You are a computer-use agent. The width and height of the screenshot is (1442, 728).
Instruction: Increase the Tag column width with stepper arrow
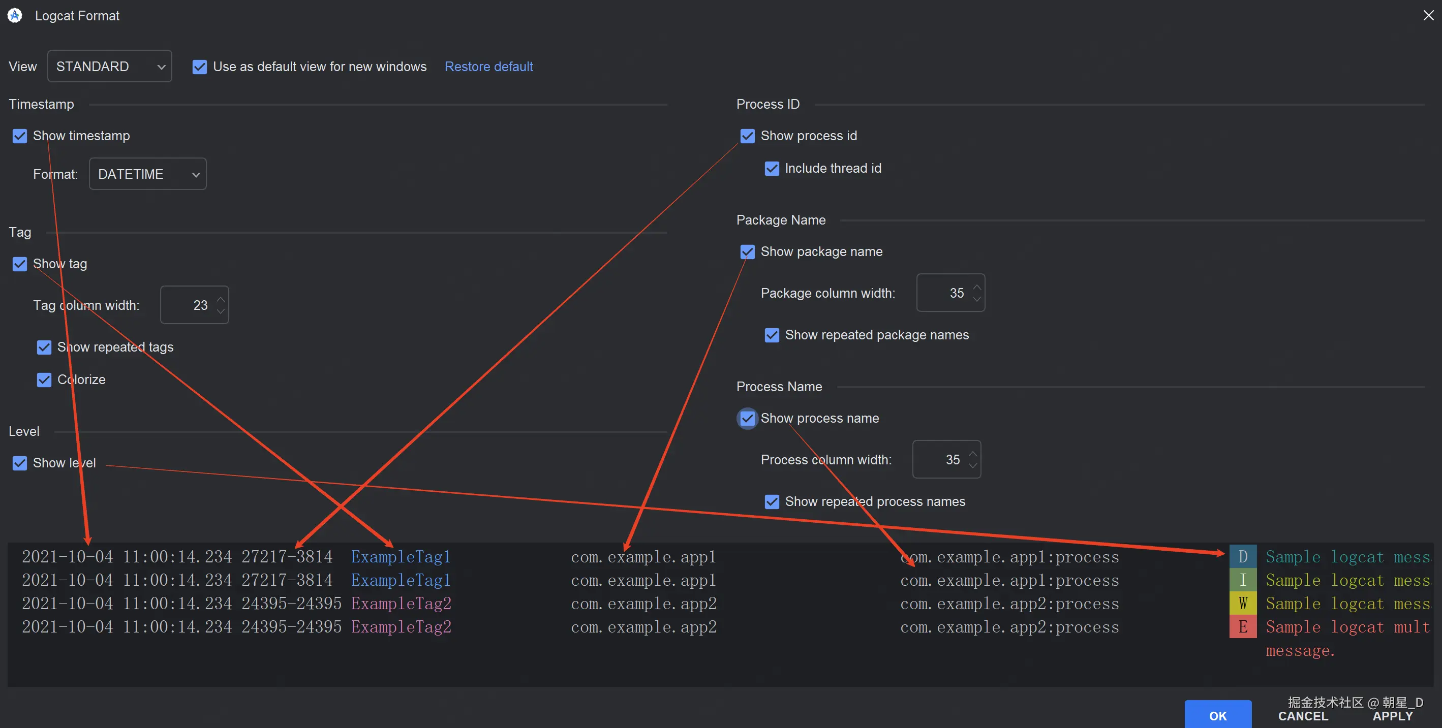tap(221, 298)
